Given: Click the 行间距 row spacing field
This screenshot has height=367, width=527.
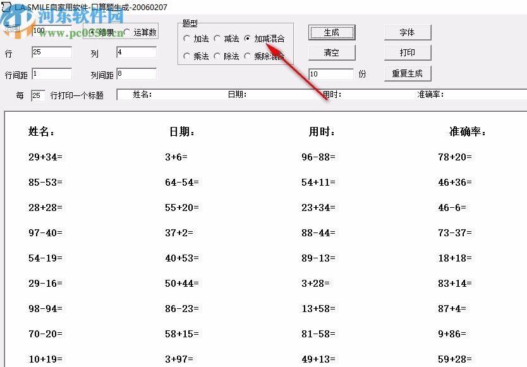Looking at the screenshot, I should (51, 73).
